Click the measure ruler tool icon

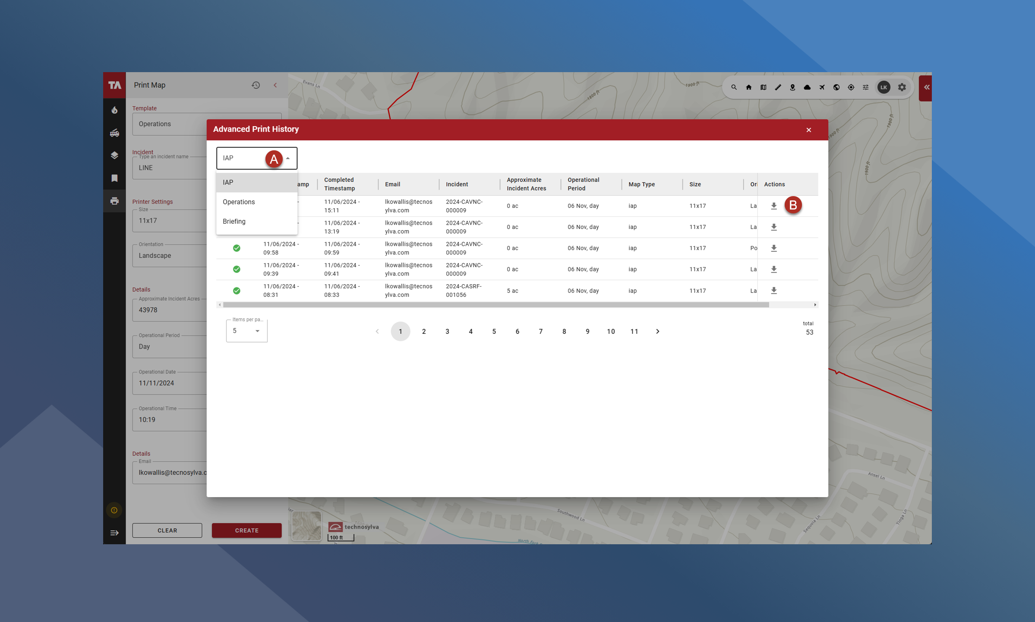(x=778, y=87)
